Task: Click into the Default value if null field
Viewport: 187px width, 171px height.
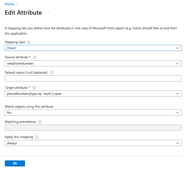Action: click(x=93, y=78)
